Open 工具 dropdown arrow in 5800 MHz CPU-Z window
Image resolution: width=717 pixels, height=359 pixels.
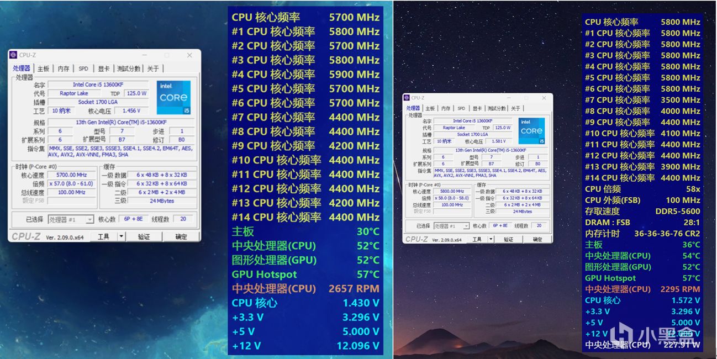[492, 239]
